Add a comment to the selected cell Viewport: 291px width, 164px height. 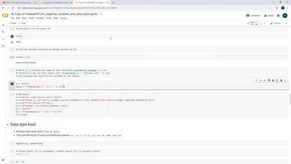pyautogui.click(x=269, y=80)
